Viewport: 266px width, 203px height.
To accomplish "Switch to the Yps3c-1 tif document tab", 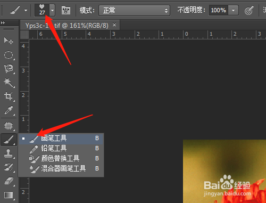I will tap(66, 26).
